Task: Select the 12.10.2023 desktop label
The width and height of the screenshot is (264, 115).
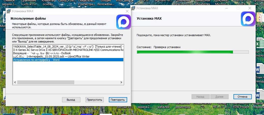Action: (x=86, y=107)
